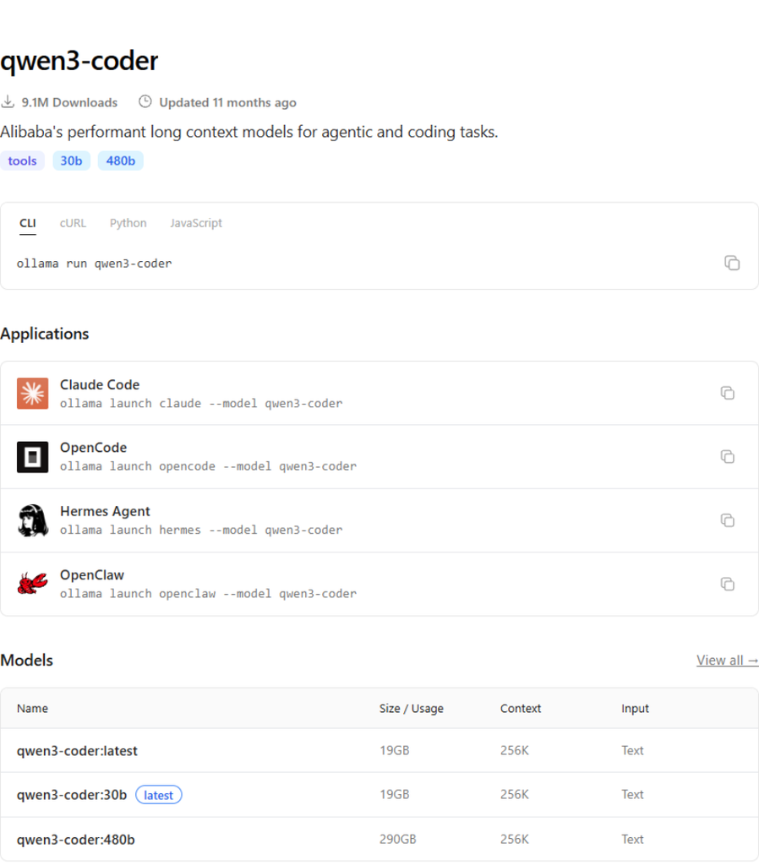The height and width of the screenshot is (865, 759).
Task: Switch to the CLI tab
Action: coord(28,223)
